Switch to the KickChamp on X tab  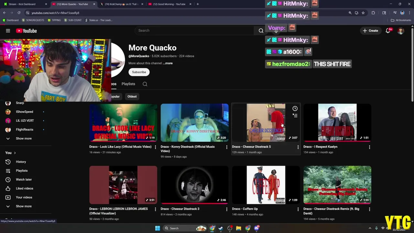pyautogui.click(x=122, y=4)
